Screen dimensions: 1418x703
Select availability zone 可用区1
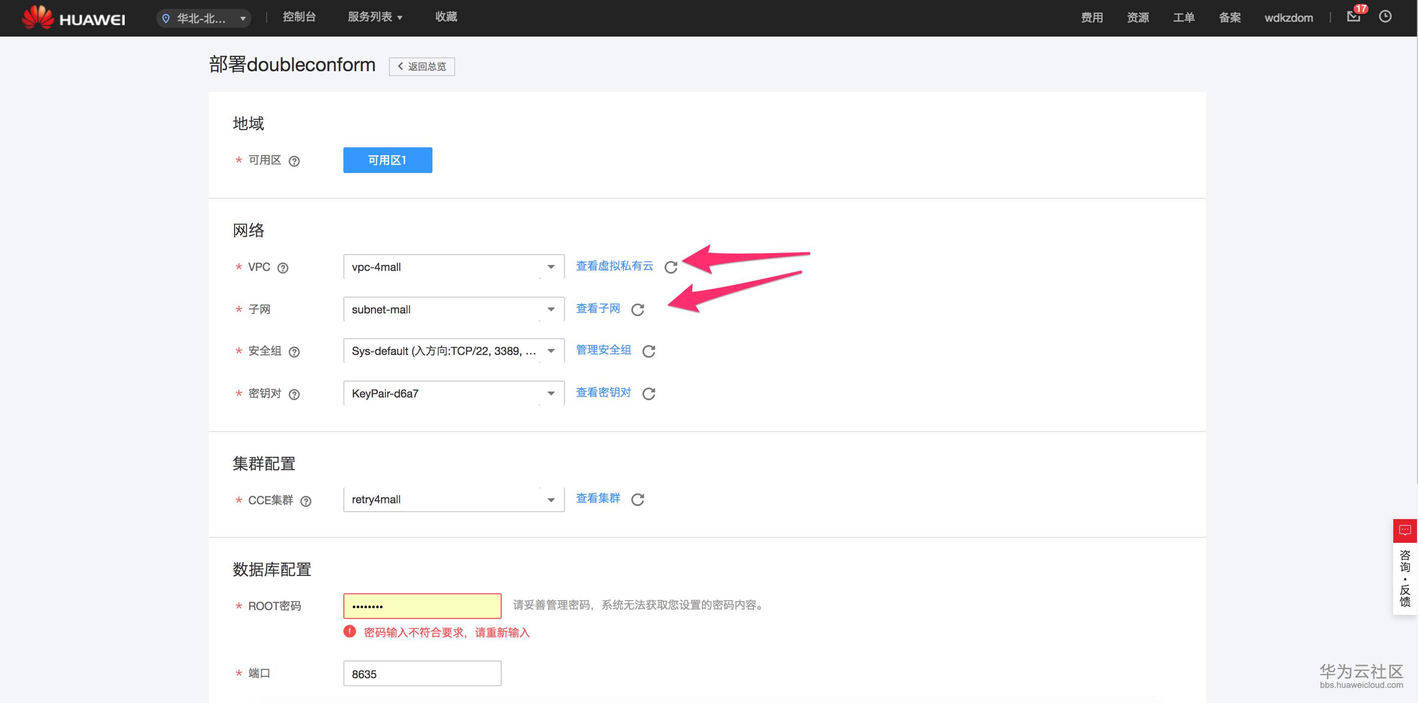tap(387, 160)
